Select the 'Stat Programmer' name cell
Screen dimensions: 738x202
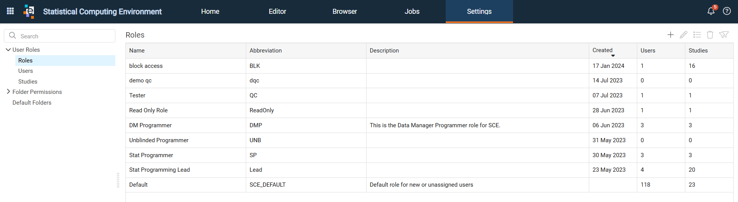click(186, 155)
